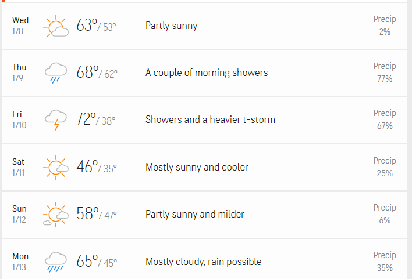412x279 pixels.
Task: Click the 65° high temperature on Monday
Action: (x=87, y=261)
